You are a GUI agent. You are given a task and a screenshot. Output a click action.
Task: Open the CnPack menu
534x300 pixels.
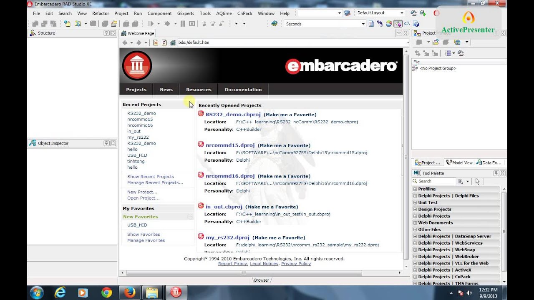pyautogui.click(x=244, y=13)
